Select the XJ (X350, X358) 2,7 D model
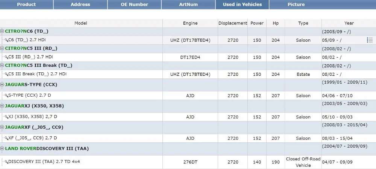The width and height of the screenshot is (376, 169). [x=33, y=117]
